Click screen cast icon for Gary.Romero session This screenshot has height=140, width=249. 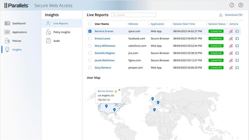(237, 68)
